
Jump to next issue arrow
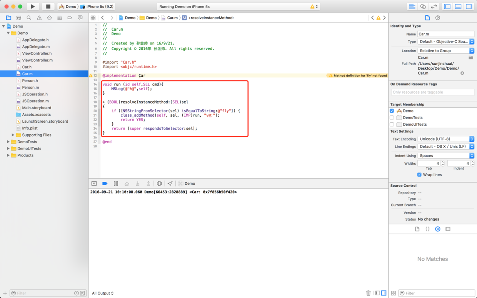384,18
